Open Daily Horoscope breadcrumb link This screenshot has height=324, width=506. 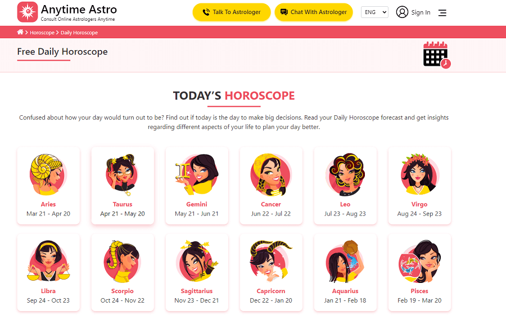tap(79, 33)
